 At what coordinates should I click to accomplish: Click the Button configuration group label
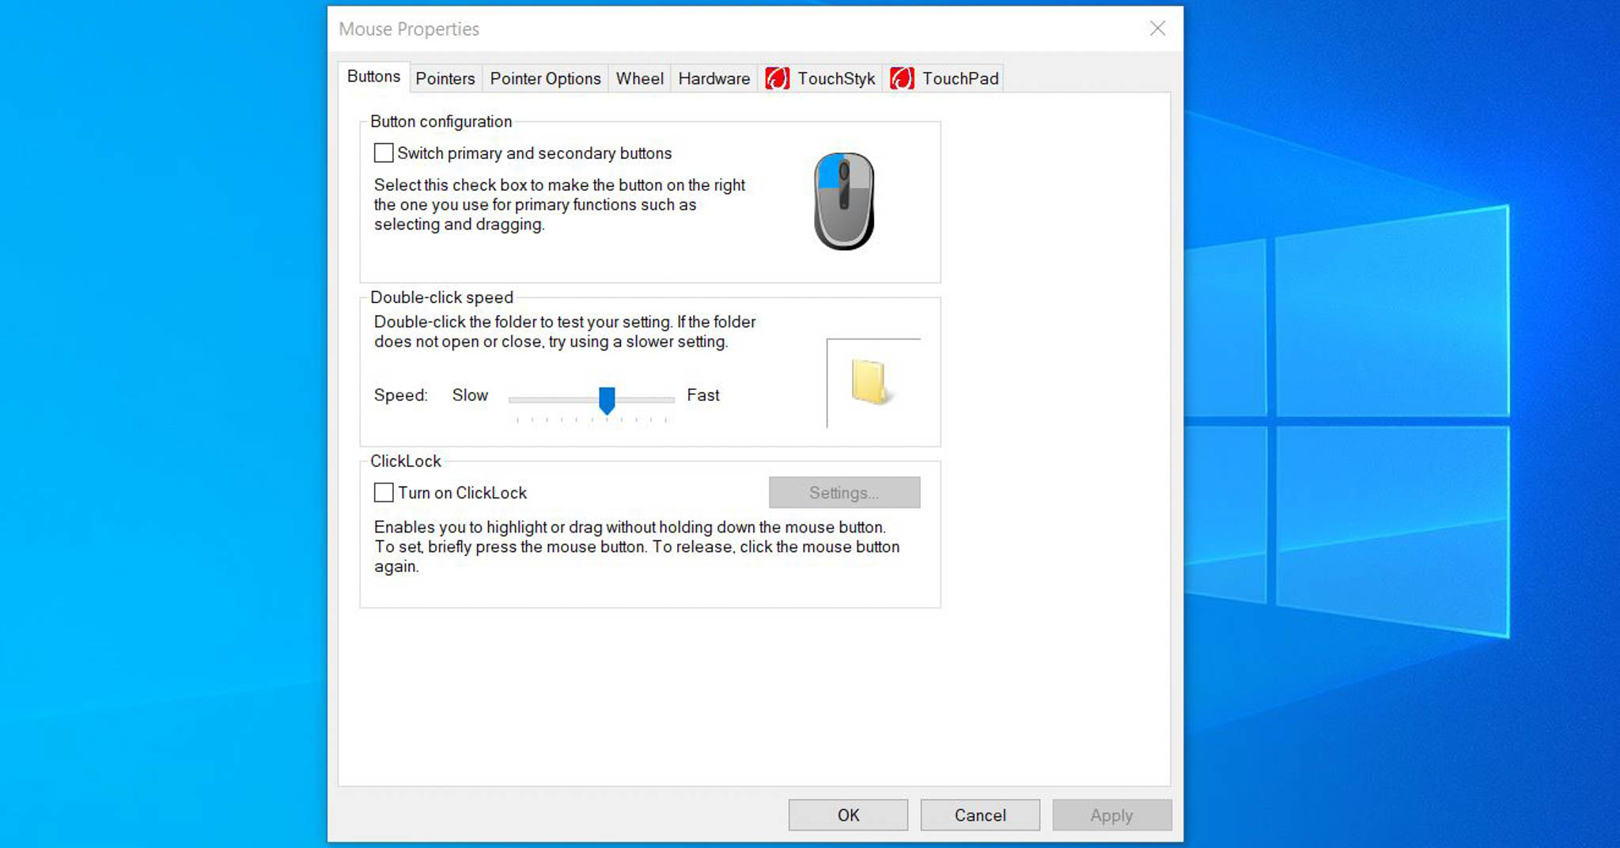click(x=441, y=121)
